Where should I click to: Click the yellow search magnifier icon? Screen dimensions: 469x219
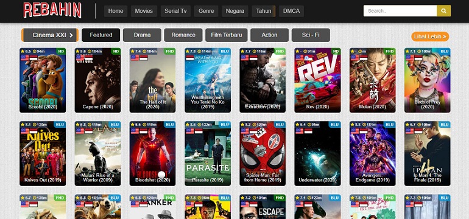443,11
